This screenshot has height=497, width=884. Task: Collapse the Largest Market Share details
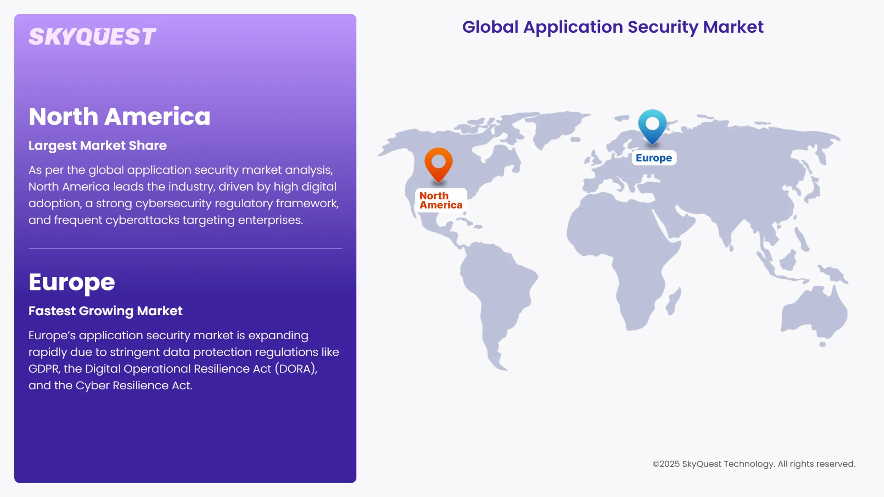pyautogui.click(x=97, y=145)
